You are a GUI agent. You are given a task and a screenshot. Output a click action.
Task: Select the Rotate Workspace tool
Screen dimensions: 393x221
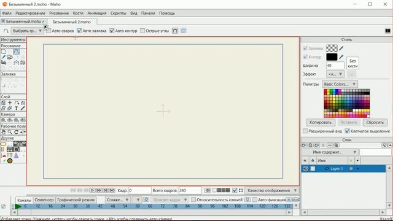coord(17,132)
